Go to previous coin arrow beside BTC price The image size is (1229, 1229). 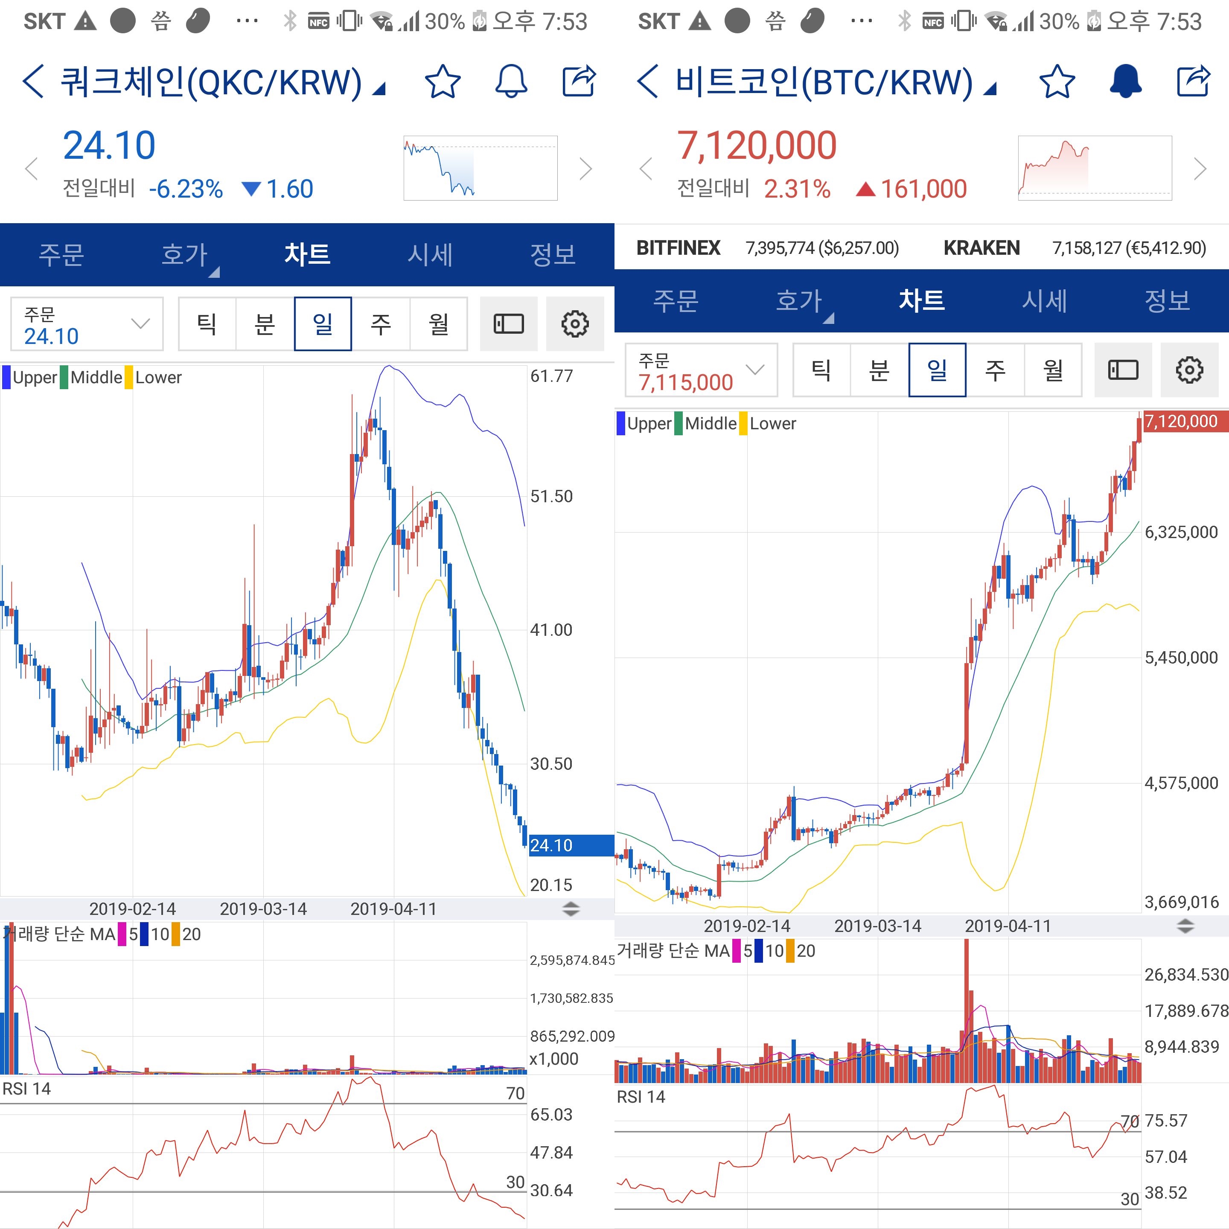tap(646, 169)
